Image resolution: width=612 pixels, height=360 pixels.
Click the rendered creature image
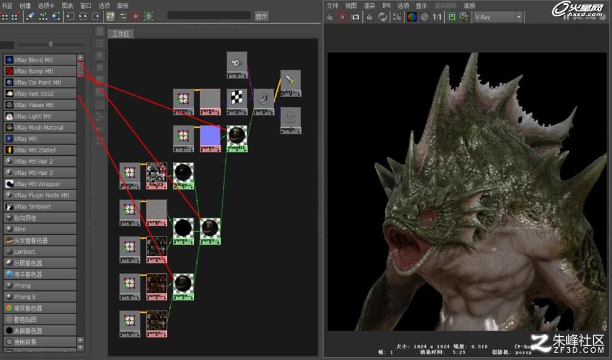point(467,192)
